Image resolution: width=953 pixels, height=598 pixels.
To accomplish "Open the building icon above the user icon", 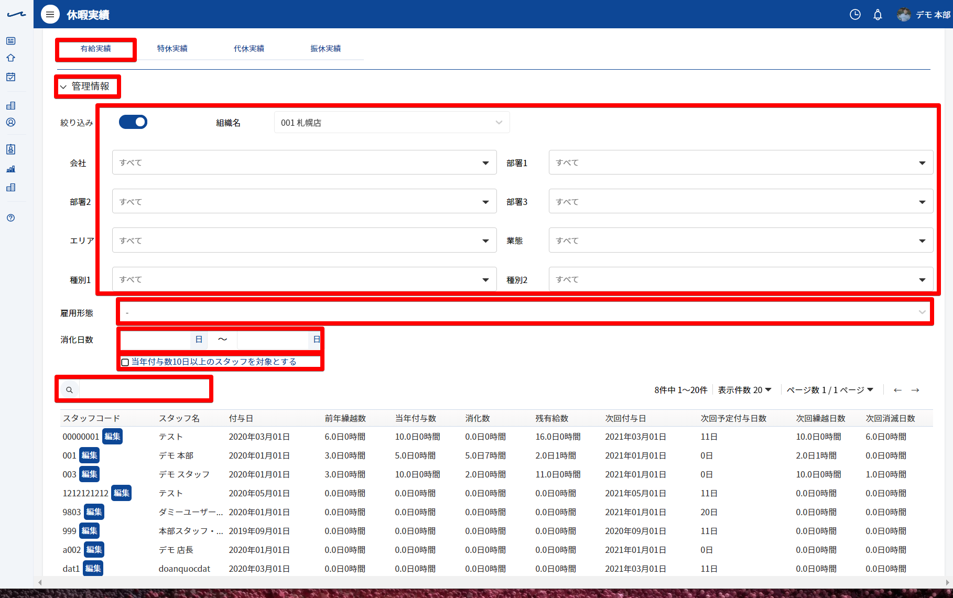I will click(x=10, y=105).
